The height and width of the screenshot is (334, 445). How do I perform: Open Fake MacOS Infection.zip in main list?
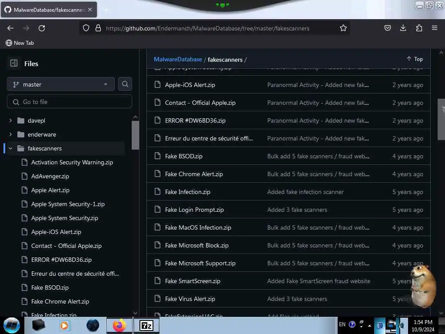pyautogui.click(x=198, y=227)
